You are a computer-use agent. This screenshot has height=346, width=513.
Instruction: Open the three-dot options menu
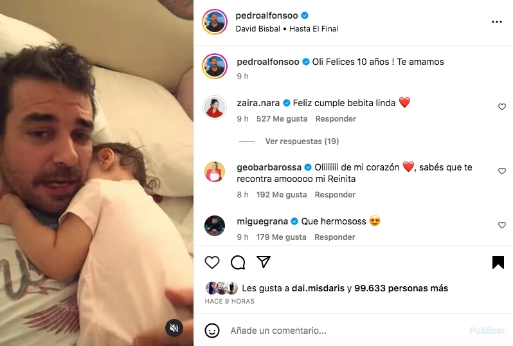[497, 22]
